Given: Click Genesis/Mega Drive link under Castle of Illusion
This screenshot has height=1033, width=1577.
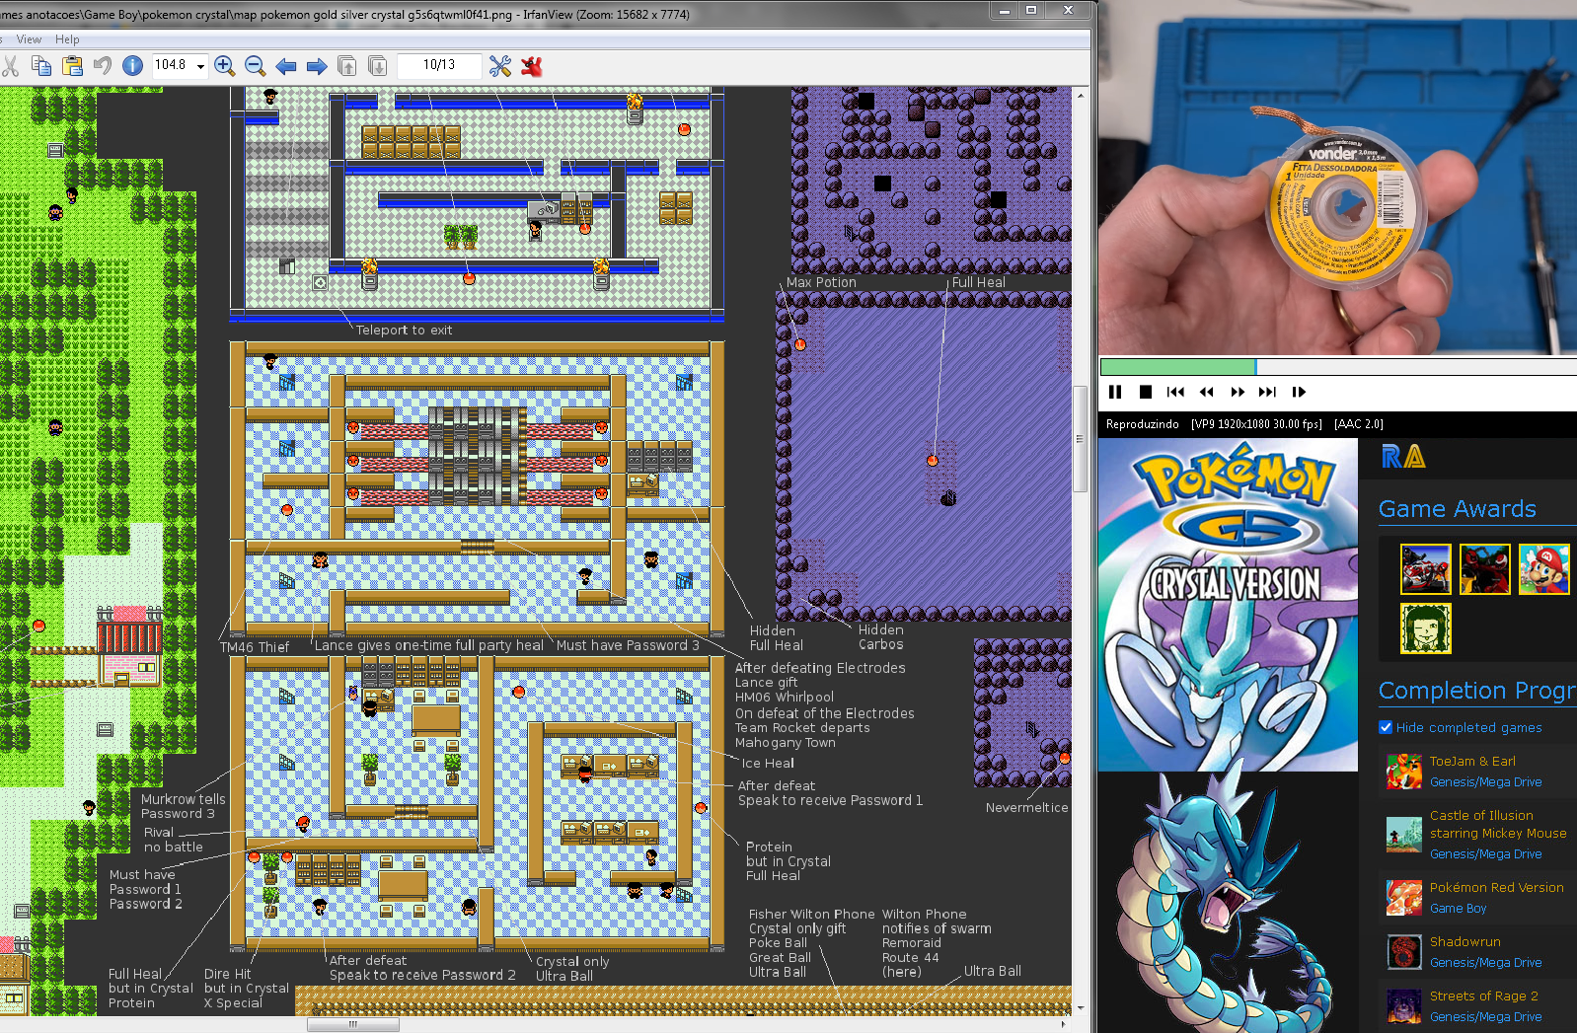Looking at the screenshot, I should pos(1485,853).
